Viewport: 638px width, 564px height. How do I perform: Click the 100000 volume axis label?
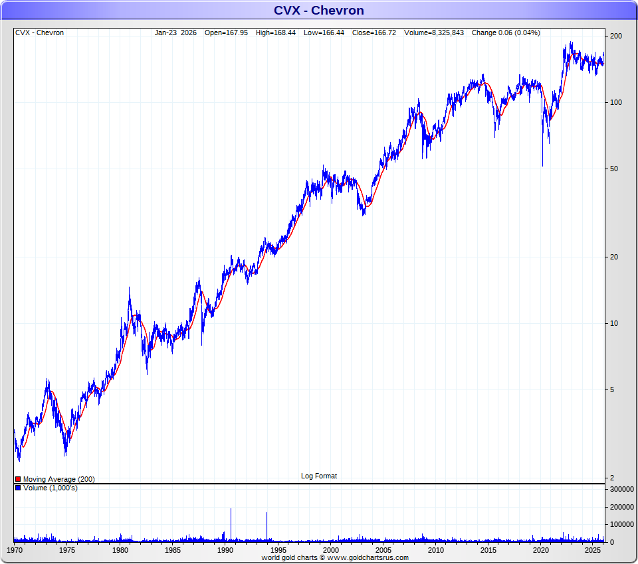622,525
